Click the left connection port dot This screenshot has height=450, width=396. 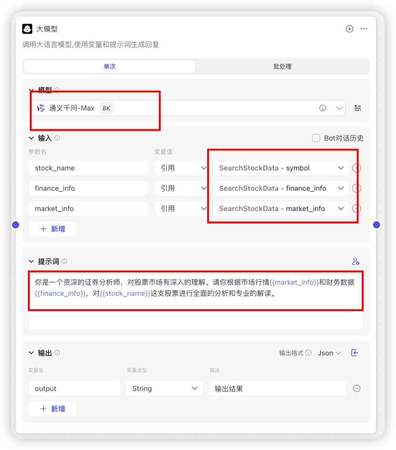pyautogui.click(x=15, y=224)
